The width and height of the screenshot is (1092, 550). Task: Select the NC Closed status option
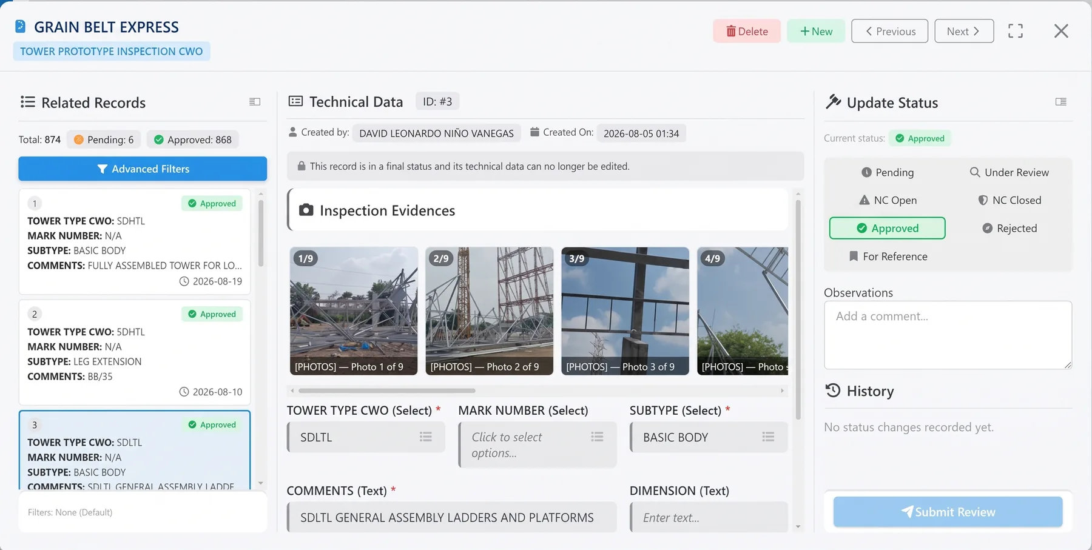point(1009,200)
